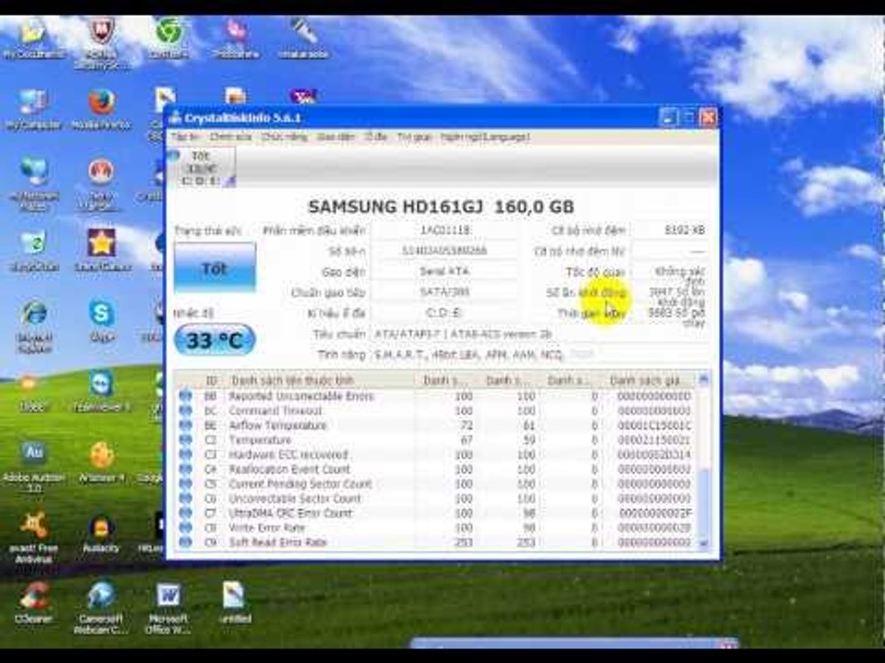The image size is (885, 663).
Task: Open the Giao diện menu
Action: click(336, 137)
